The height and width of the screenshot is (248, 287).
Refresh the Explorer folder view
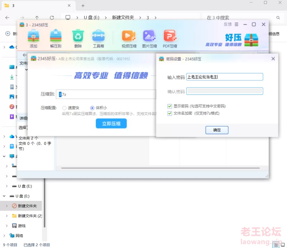(x=52, y=18)
